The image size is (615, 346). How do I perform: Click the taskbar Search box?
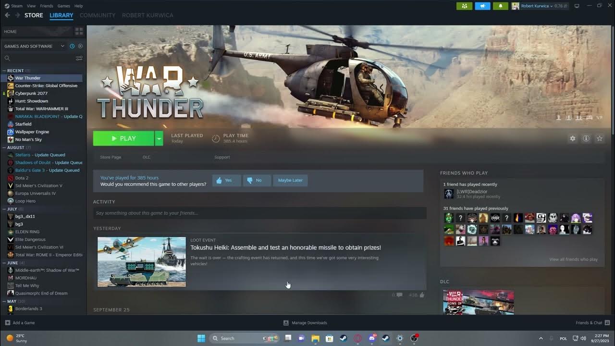(x=245, y=338)
